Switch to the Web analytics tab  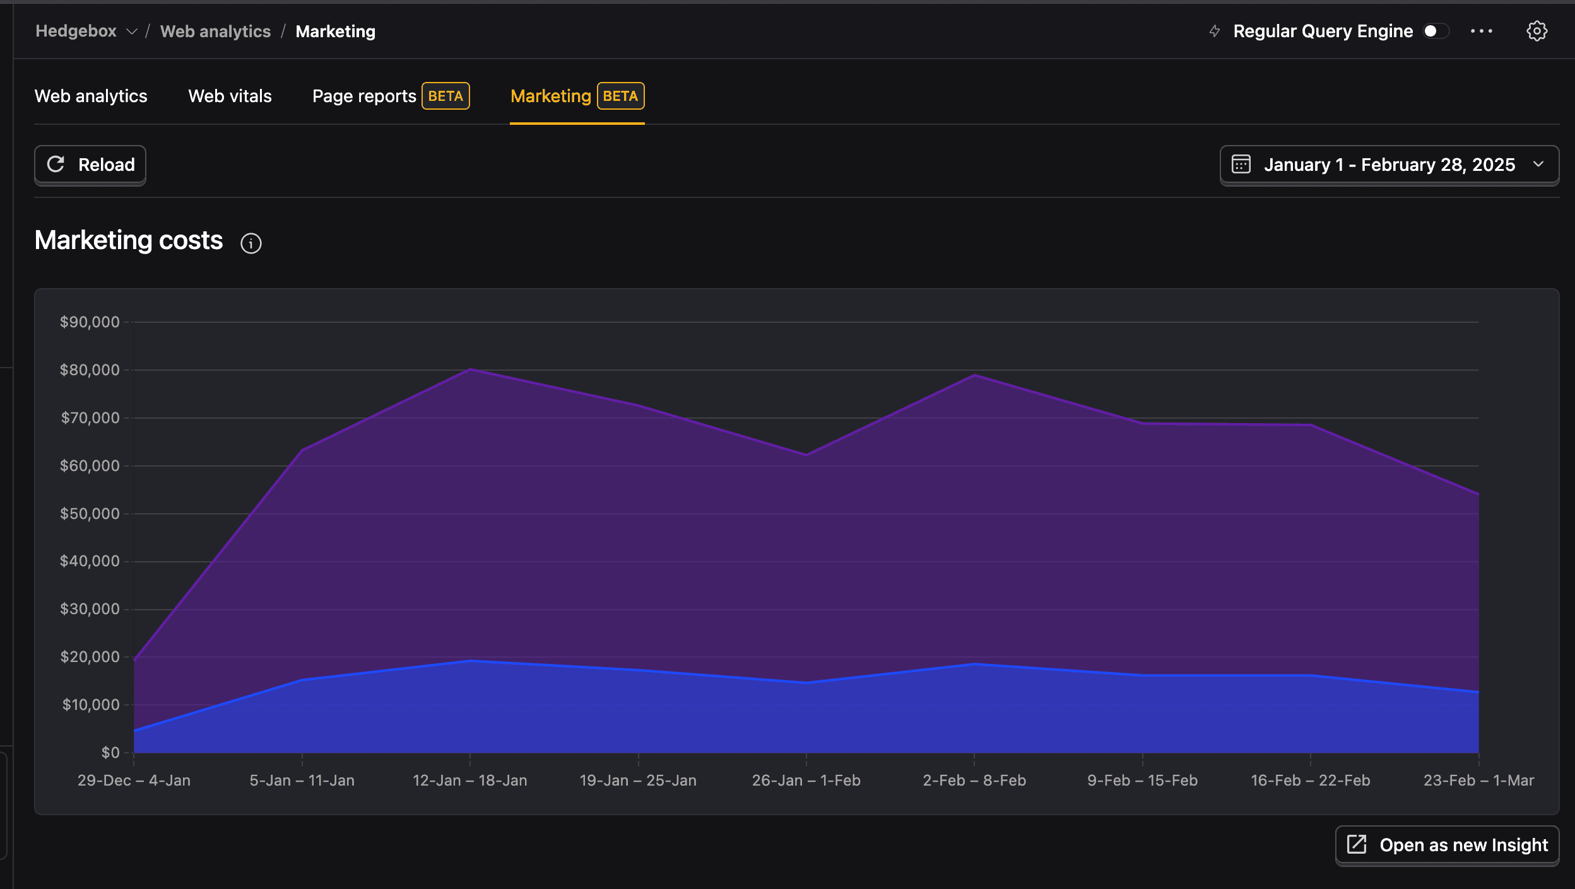point(91,96)
